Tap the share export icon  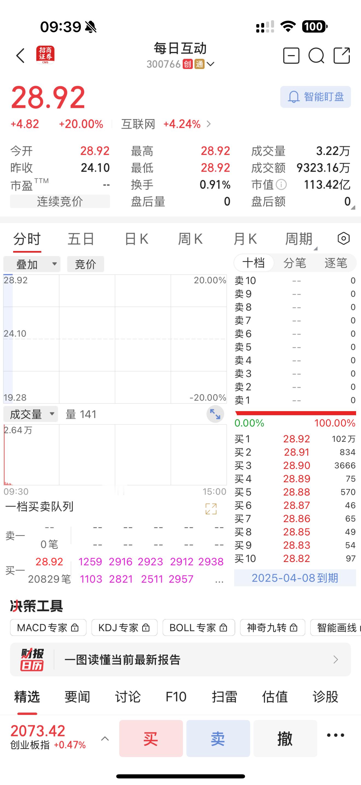[x=342, y=56]
